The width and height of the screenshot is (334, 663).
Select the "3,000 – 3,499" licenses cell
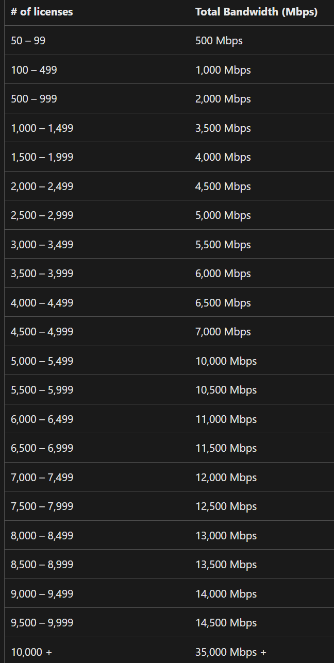pos(42,245)
